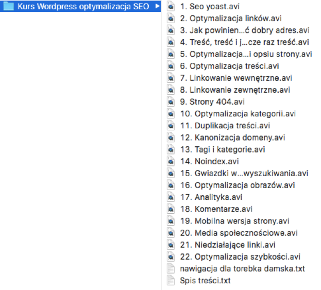Click the icon of 17. Analityka.avi
This screenshot has height=290, width=321.
(171, 197)
